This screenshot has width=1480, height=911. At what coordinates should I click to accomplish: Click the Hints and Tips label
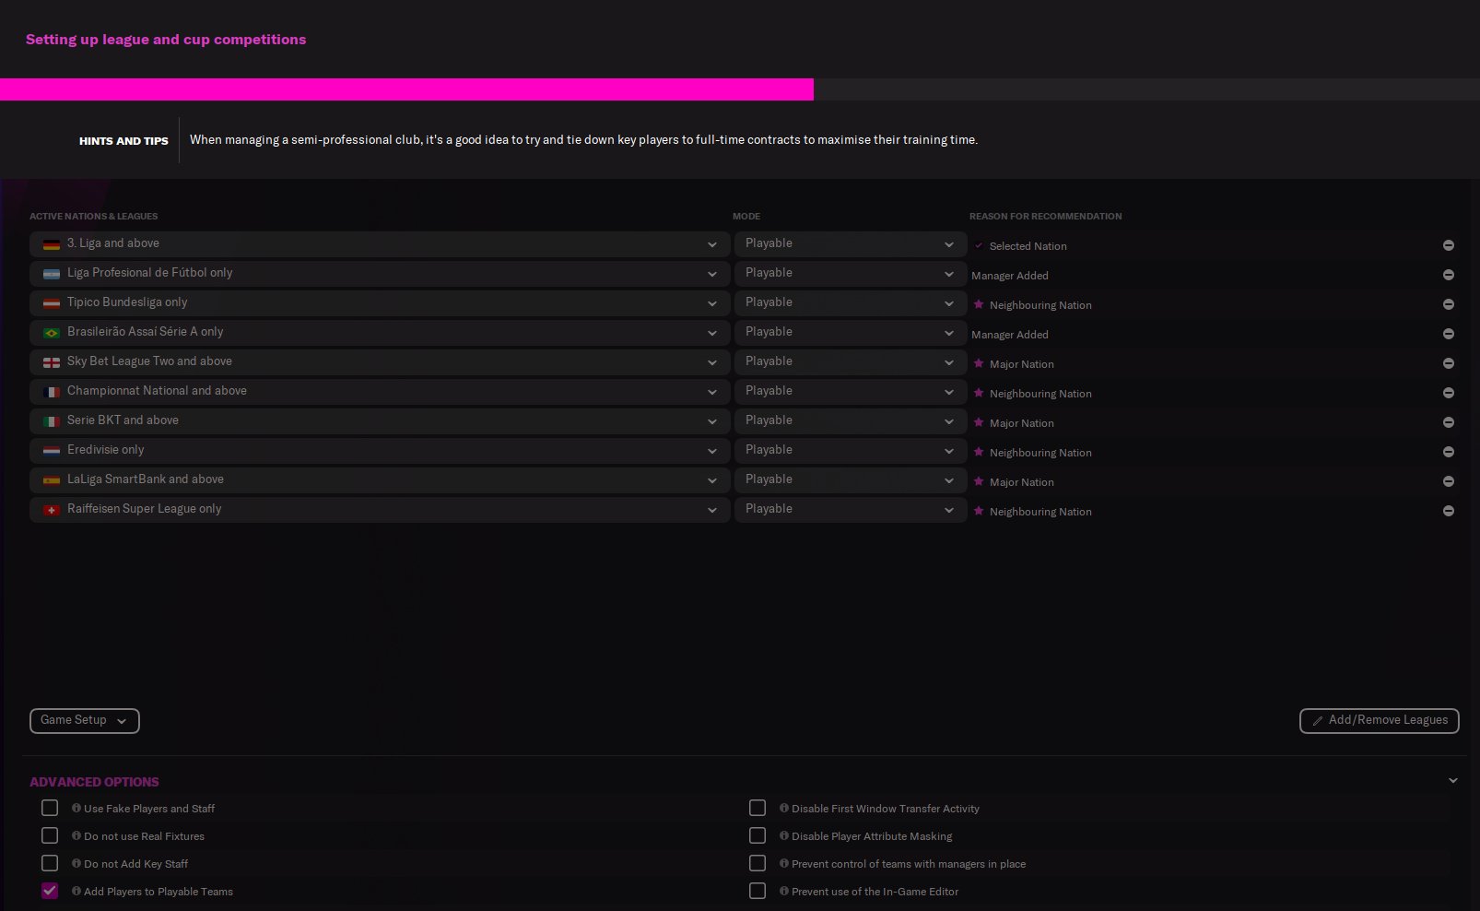123,141
